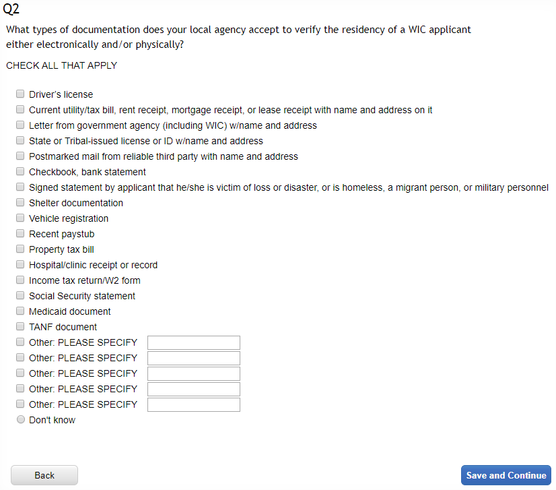
Task: Check the Property tax bill option
Action: point(20,249)
